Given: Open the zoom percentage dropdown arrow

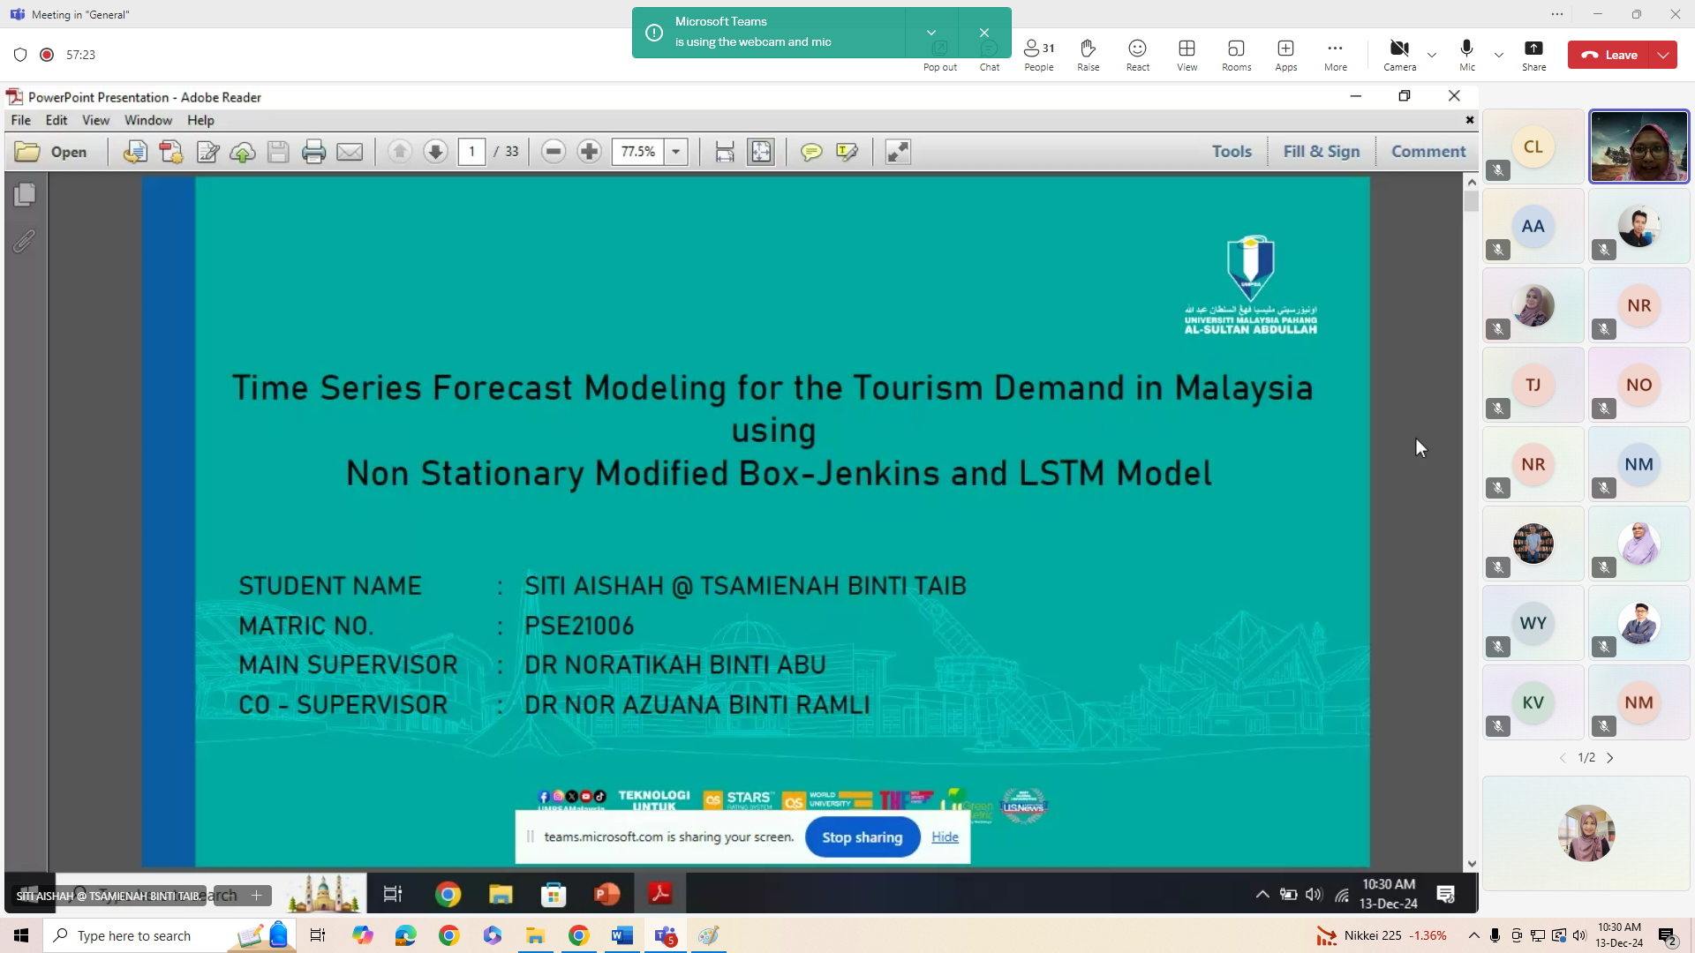Looking at the screenshot, I should click(x=676, y=152).
